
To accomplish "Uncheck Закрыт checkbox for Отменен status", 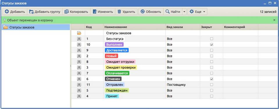I will pos(212,79).
